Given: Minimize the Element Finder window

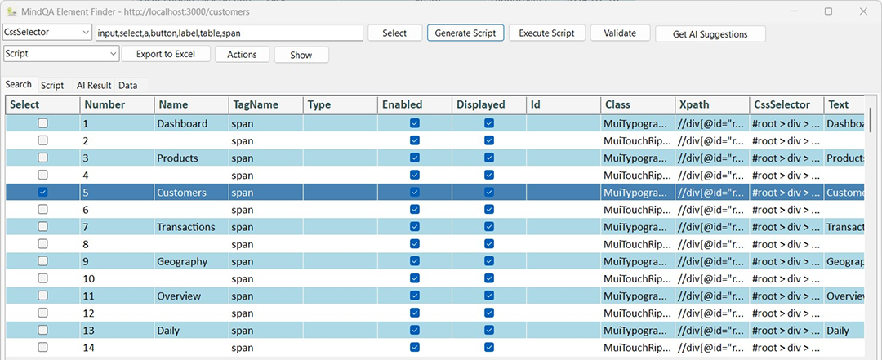Looking at the screenshot, I should click(791, 12).
